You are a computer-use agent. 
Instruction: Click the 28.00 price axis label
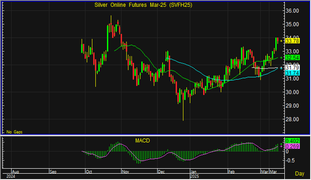(292, 120)
